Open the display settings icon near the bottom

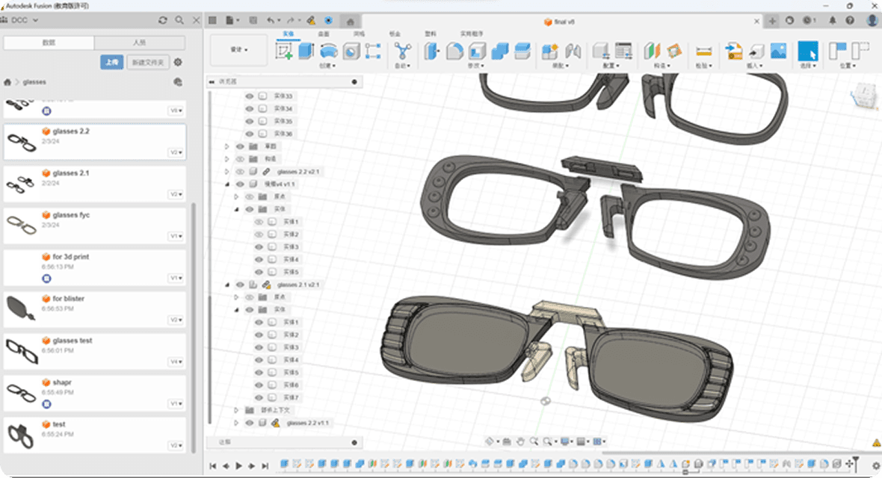564,441
